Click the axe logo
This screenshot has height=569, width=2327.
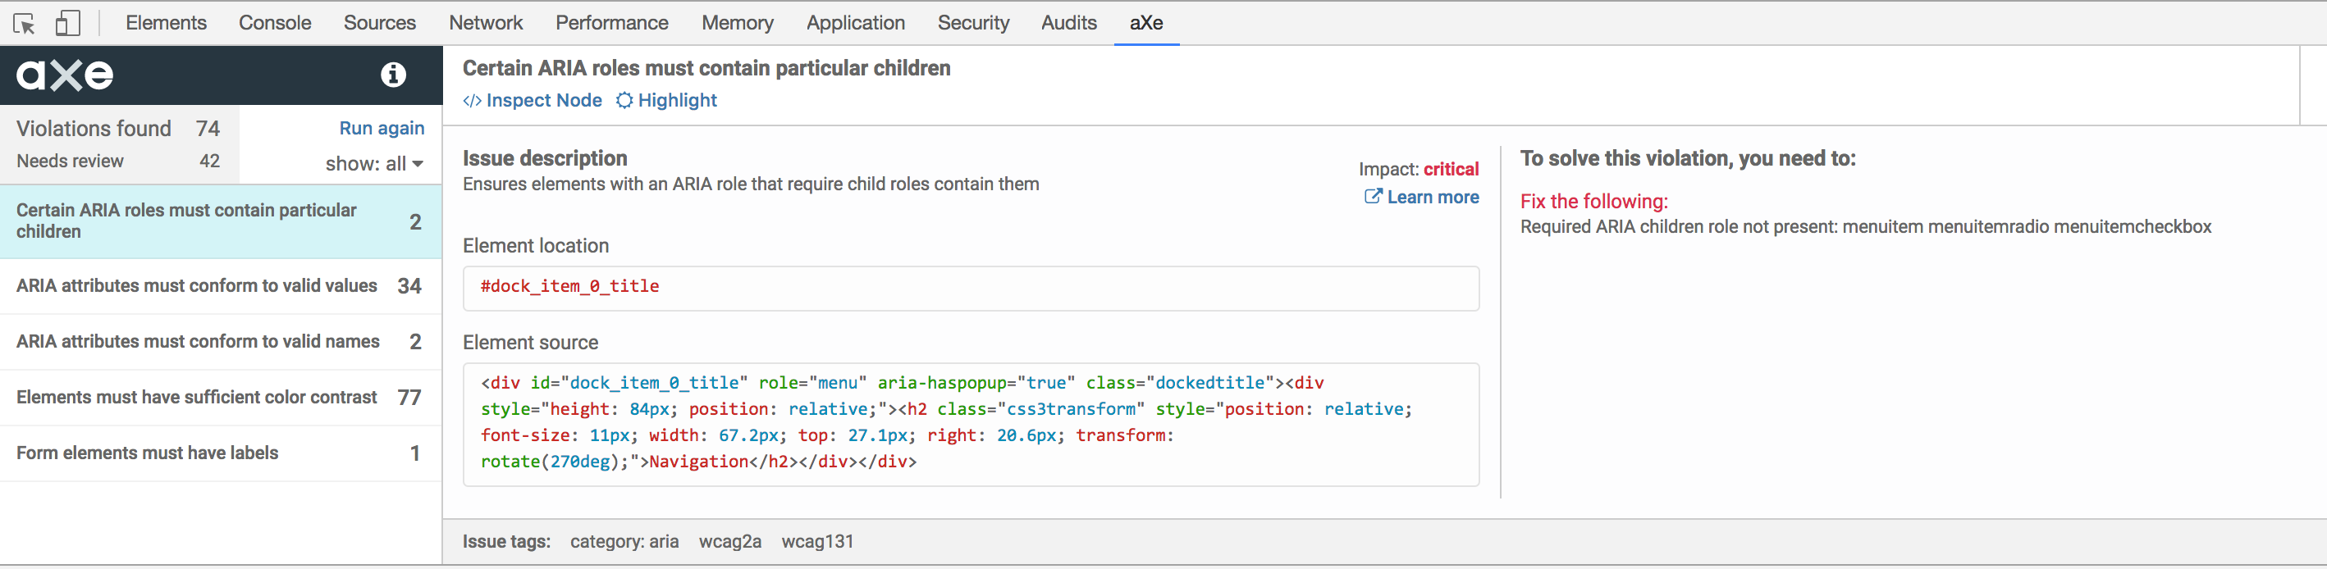click(x=65, y=74)
